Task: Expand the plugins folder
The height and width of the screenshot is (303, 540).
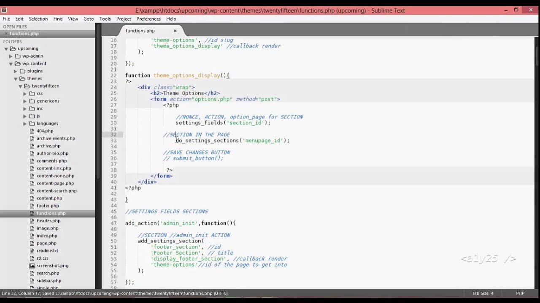Action: point(16,71)
